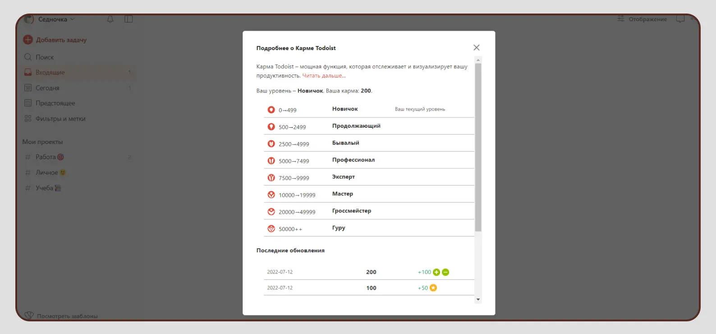Click the yellow star icon next to +50
716x334 pixels.
click(x=433, y=288)
